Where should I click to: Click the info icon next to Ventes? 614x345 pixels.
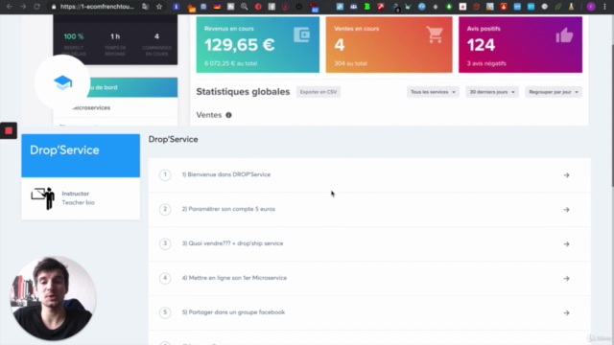[x=228, y=115]
